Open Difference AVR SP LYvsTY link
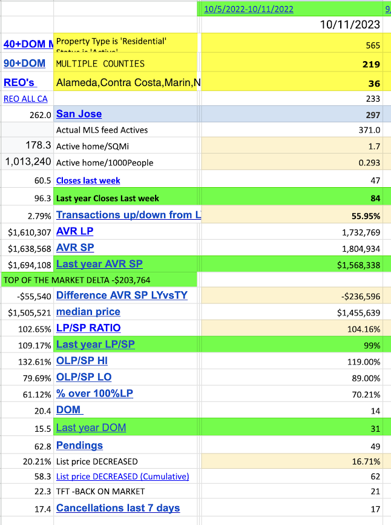This screenshot has height=525, width=391. click(122, 295)
